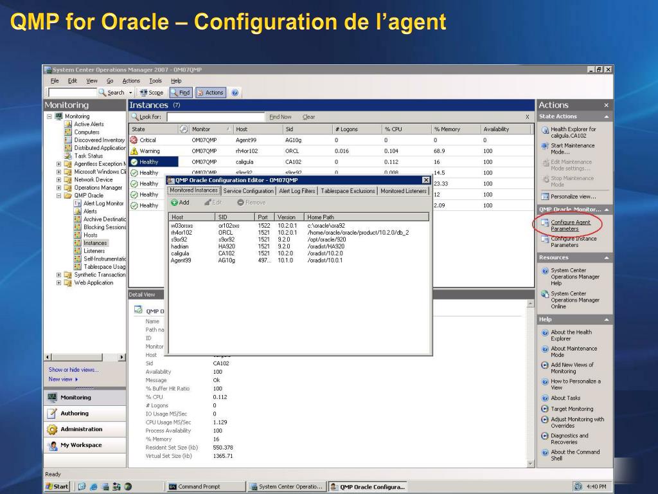Viewport: 658px width, 494px height.
Task: Select Task Status in the tree
Action: click(x=88, y=156)
